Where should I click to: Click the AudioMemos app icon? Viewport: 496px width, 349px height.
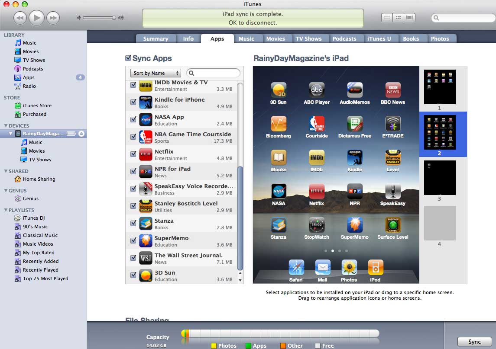point(355,90)
